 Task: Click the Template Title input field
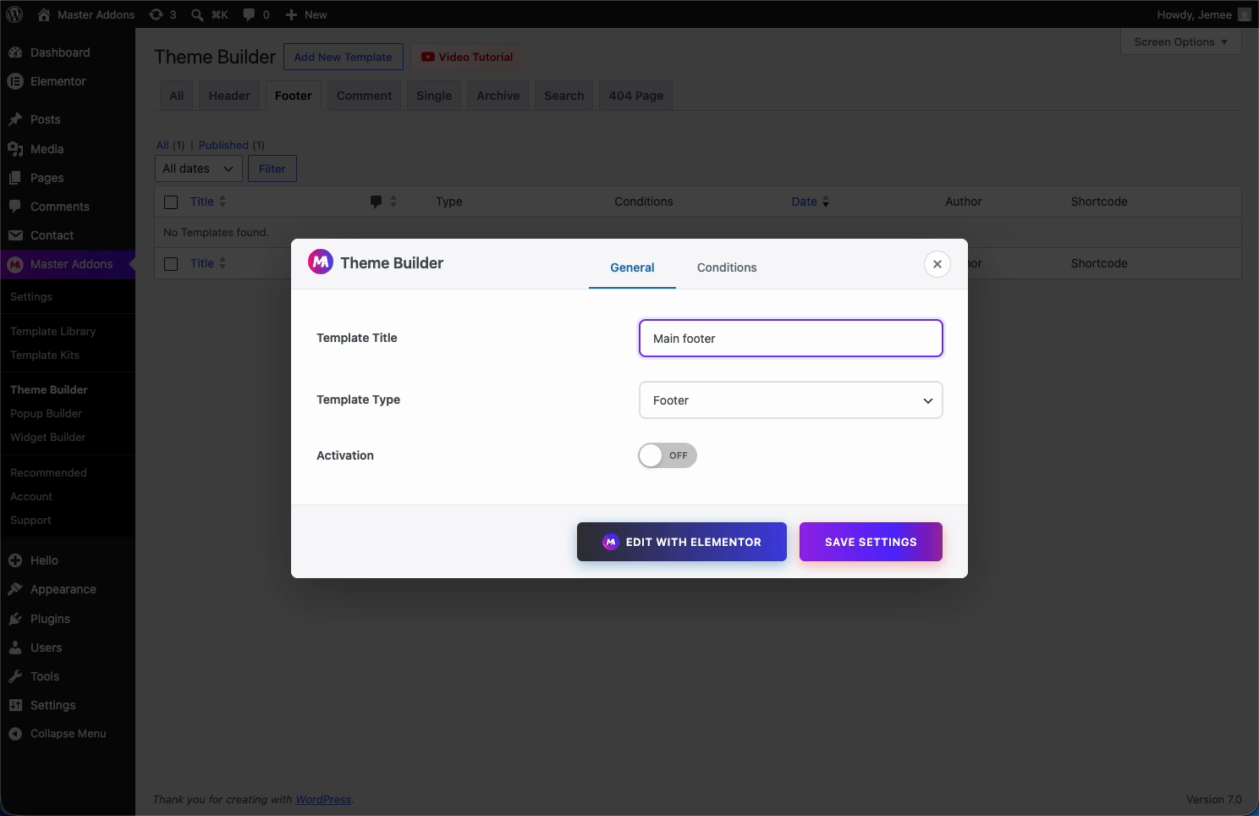791,339
